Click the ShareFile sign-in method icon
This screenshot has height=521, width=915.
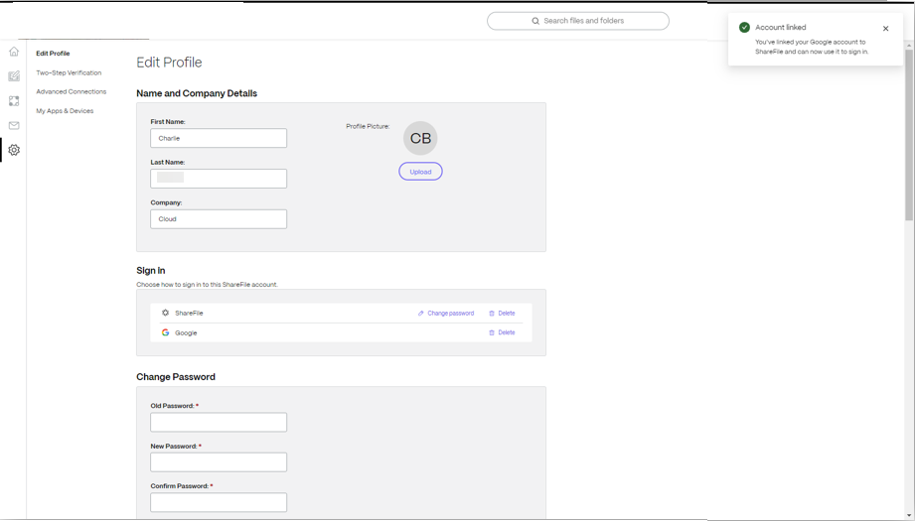pyautogui.click(x=166, y=313)
